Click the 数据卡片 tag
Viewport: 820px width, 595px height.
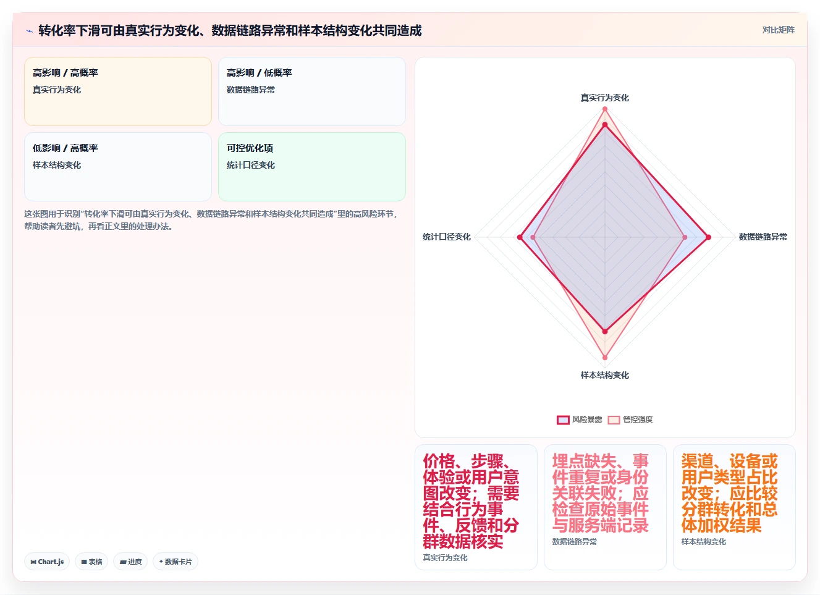point(175,562)
